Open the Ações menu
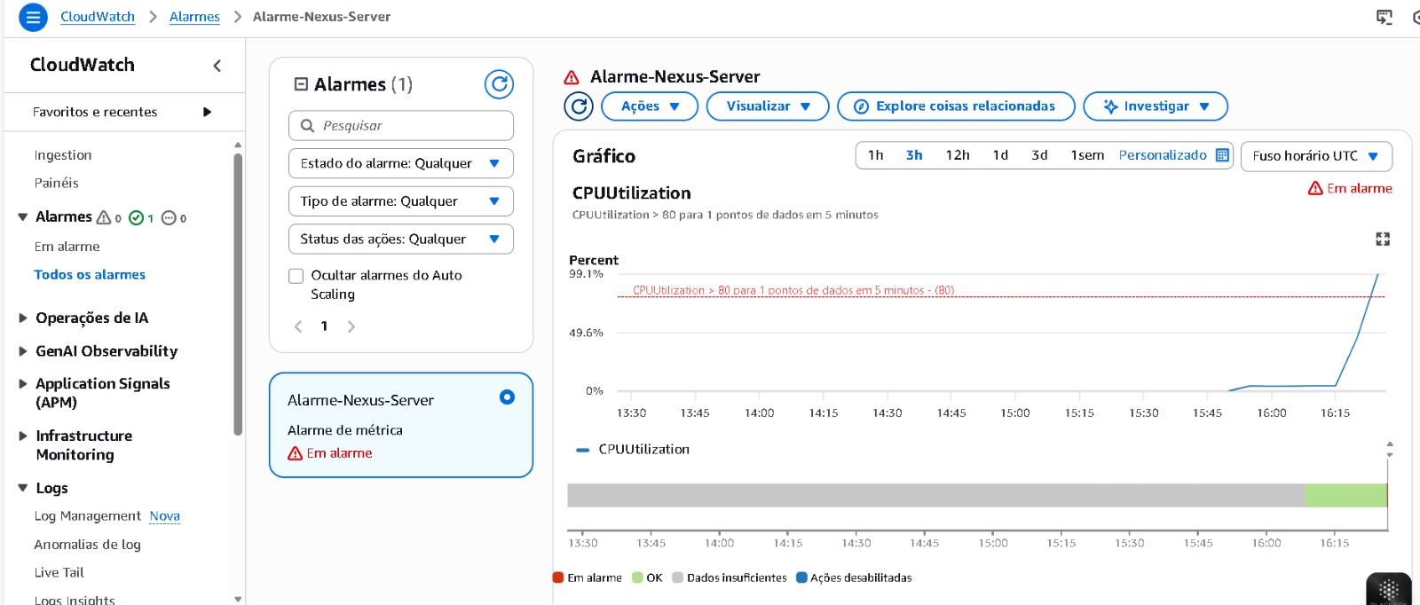The image size is (1420, 605). [x=650, y=106]
